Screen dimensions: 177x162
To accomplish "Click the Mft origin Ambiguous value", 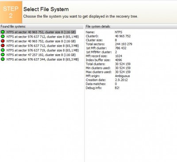I will coord(122,76).
